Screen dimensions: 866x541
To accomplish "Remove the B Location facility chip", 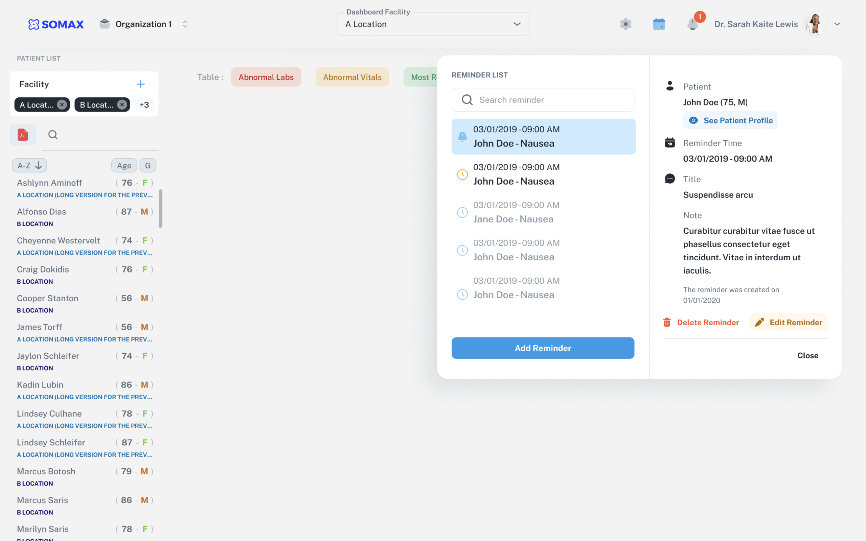I will click(122, 104).
